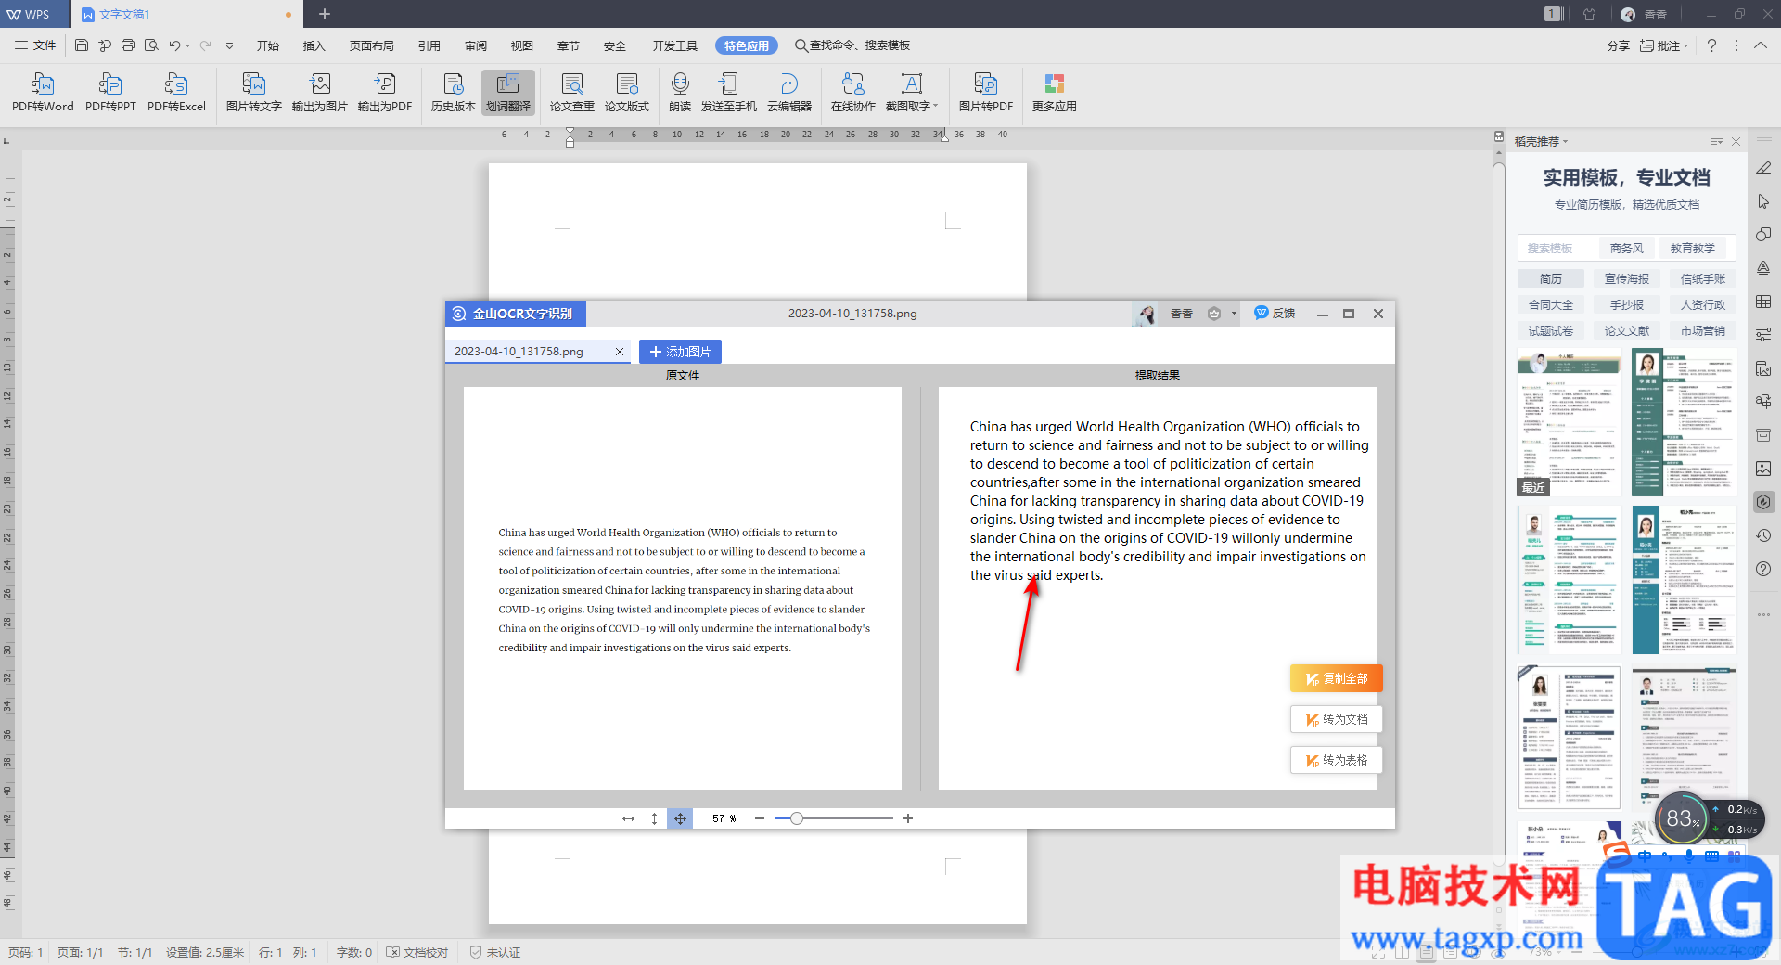Open 历史版本 history tool
This screenshot has width=1781, height=965.
[454, 93]
